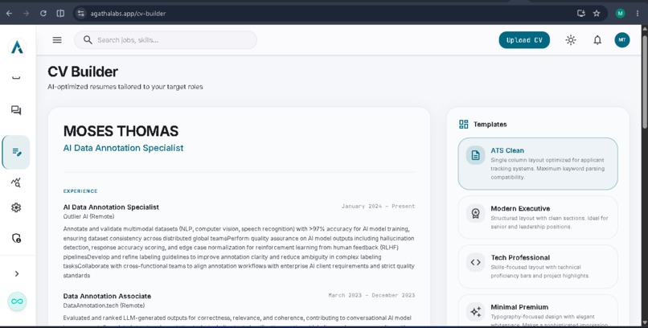Reload the page in browser
Screen dimensions: 648x328
pos(43,13)
